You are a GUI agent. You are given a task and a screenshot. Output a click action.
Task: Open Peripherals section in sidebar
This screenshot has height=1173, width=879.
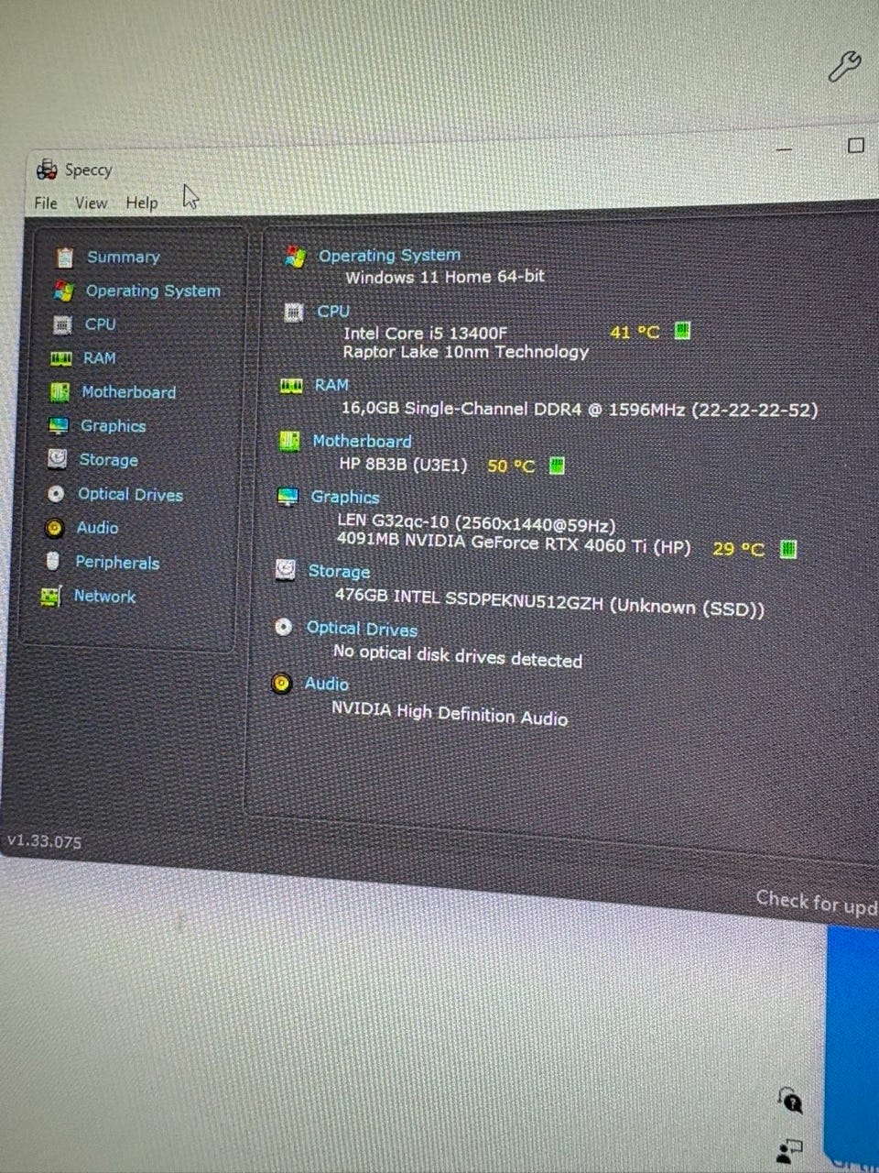click(117, 563)
